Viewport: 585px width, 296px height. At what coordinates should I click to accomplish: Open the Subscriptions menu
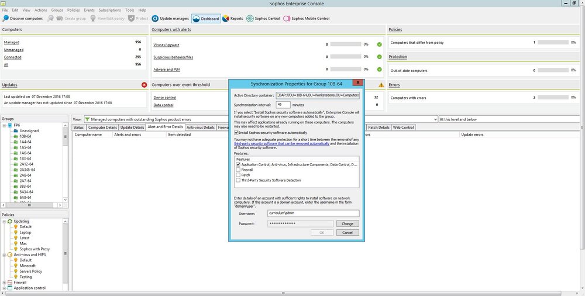(110, 10)
